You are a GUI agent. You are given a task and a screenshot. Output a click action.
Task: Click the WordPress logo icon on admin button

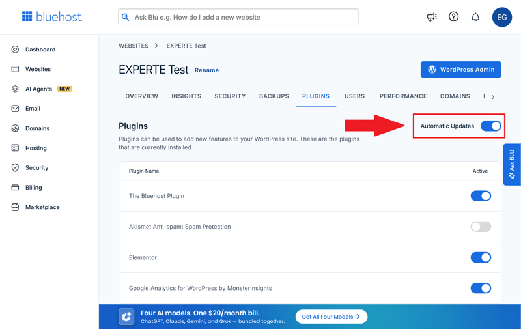[432, 70]
